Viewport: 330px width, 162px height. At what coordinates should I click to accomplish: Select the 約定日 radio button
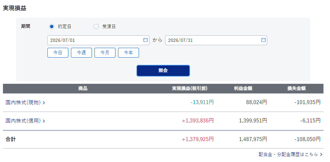point(52,27)
